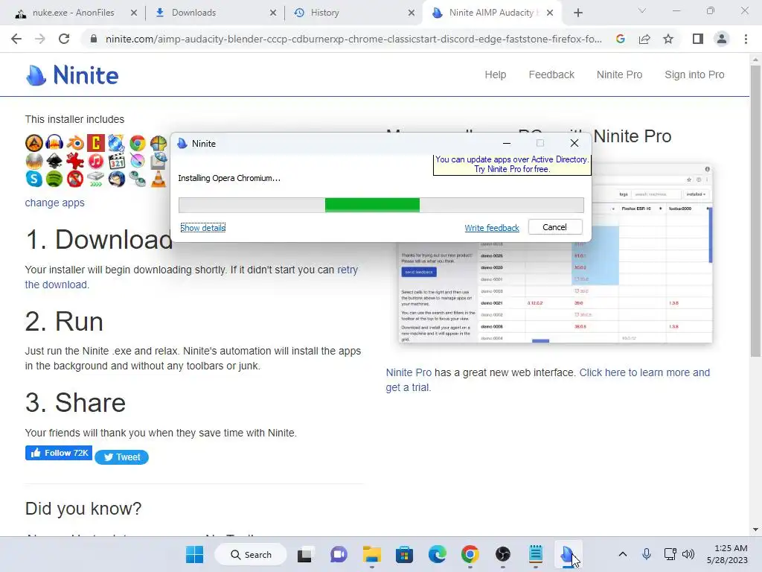Open the Feedback menu item
Image resolution: width=762 pixels, height=572 pixels.
pyautogui.click(x=551, y=75)
